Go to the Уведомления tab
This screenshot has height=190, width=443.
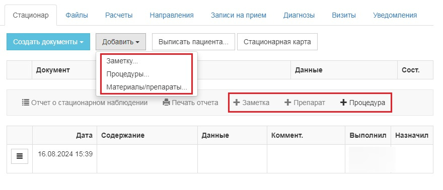tap(395, 15)
